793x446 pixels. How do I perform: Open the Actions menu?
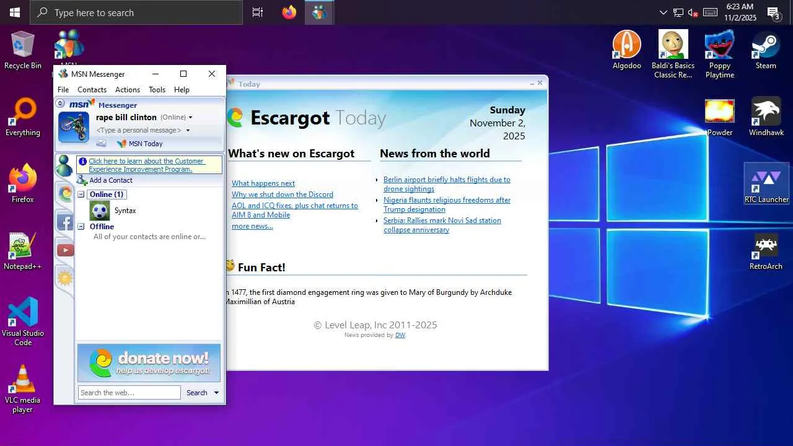(x=128, y=90)
